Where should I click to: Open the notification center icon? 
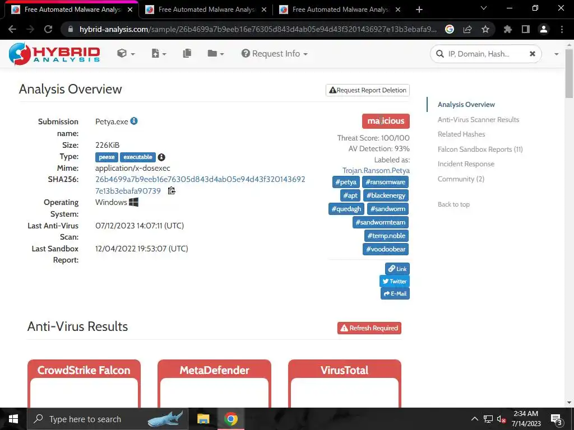click(557, 419)
